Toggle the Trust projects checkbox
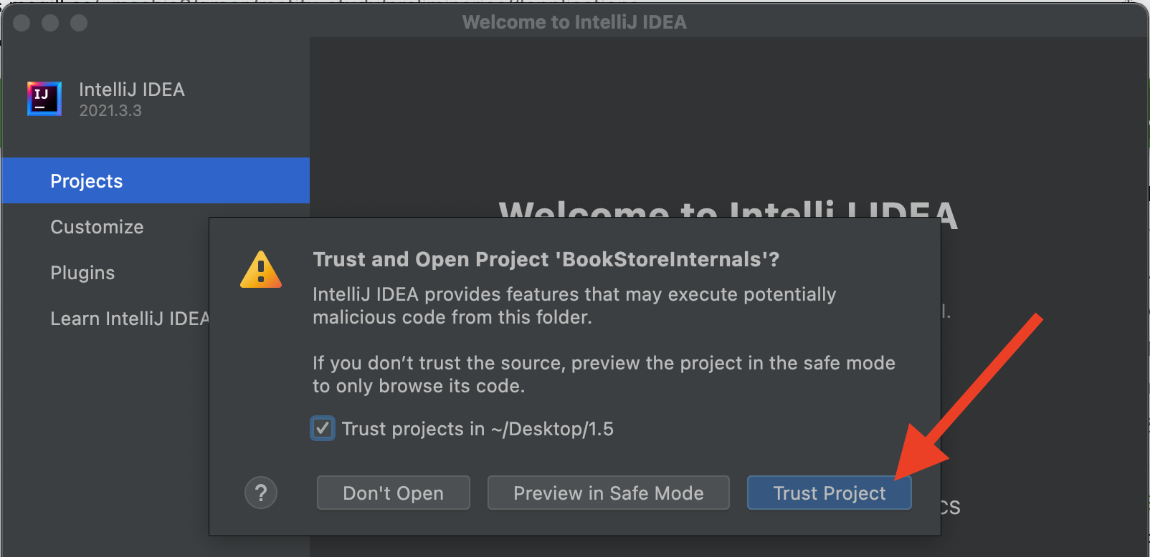 323,428
